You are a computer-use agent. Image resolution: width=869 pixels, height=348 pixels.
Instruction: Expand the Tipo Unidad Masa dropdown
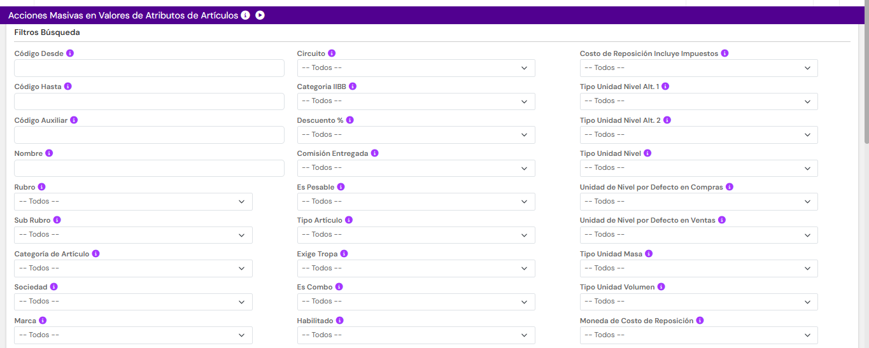[698, 268]
